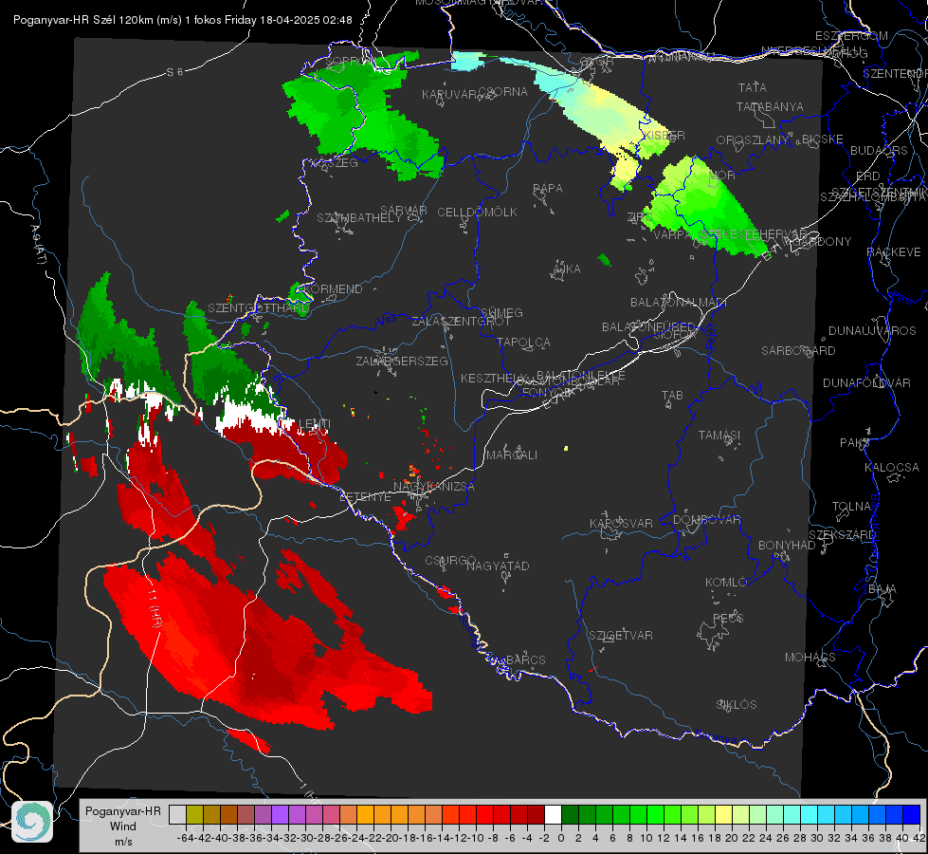Click the S 6 road label
The image size is (928, 854).
[x=174, y=72]
